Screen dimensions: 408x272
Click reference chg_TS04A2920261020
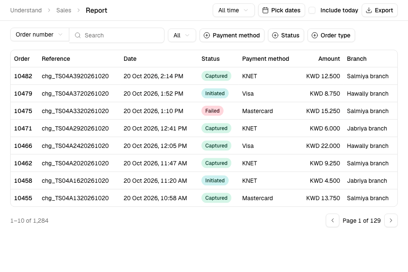(75, 129)
